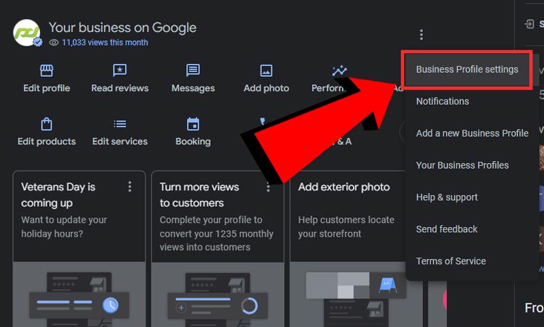
Task: Open options on Turn more views card
Action: (x=268, y=187)
